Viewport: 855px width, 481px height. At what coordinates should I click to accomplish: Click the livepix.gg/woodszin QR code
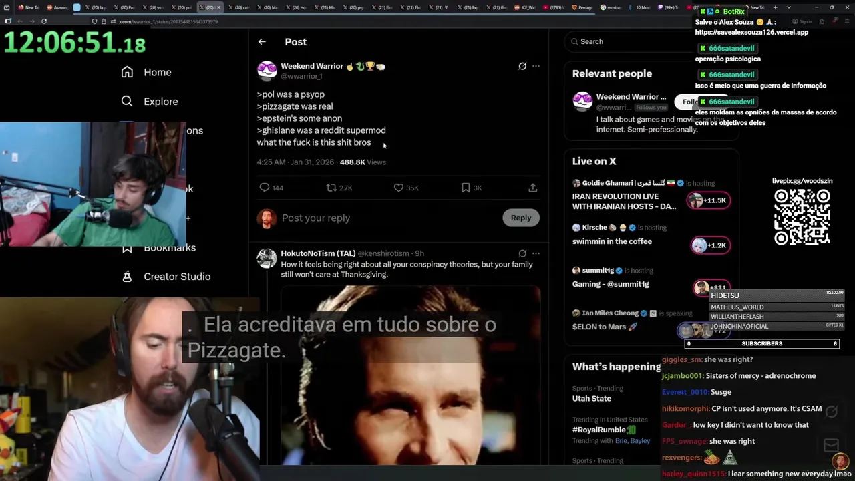pyautogui.click(x=802, y=217)
